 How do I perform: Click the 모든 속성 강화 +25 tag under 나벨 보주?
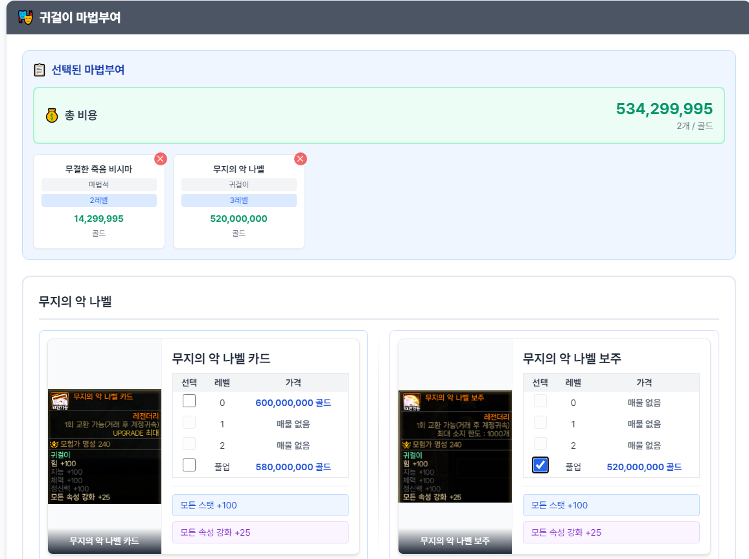(611, 532)
